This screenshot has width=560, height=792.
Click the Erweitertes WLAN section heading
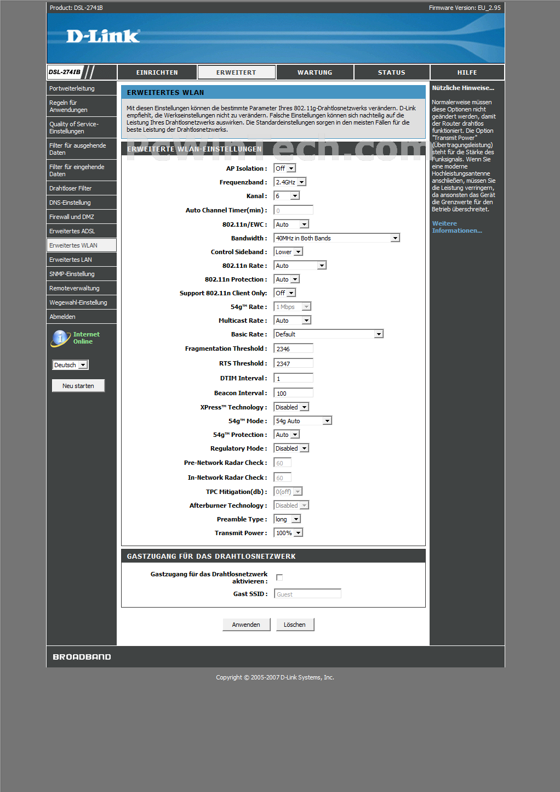pyautogui.click(x=165, y=93)
